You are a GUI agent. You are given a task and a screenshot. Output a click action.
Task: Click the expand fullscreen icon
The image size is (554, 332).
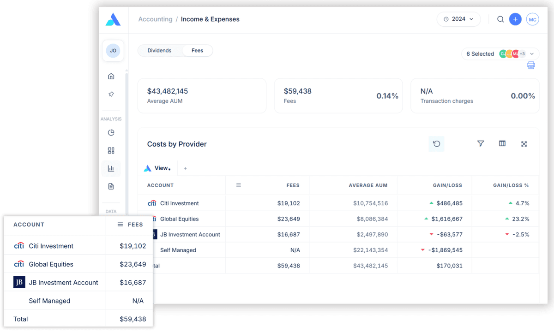[x=524, y=144]
